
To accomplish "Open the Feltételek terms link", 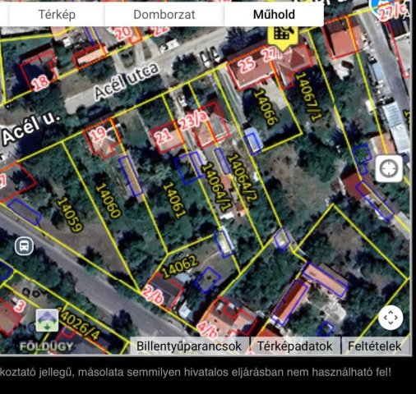I will (x=375, y=346).
